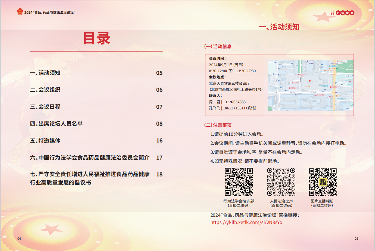Click the 一、活动须知 page heading
Image resolution: width=375 pixels, height=251 pixels.
click(279, 27)
